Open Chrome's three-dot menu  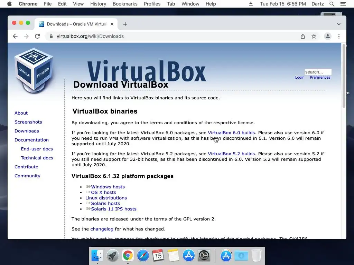coord(339,36)
